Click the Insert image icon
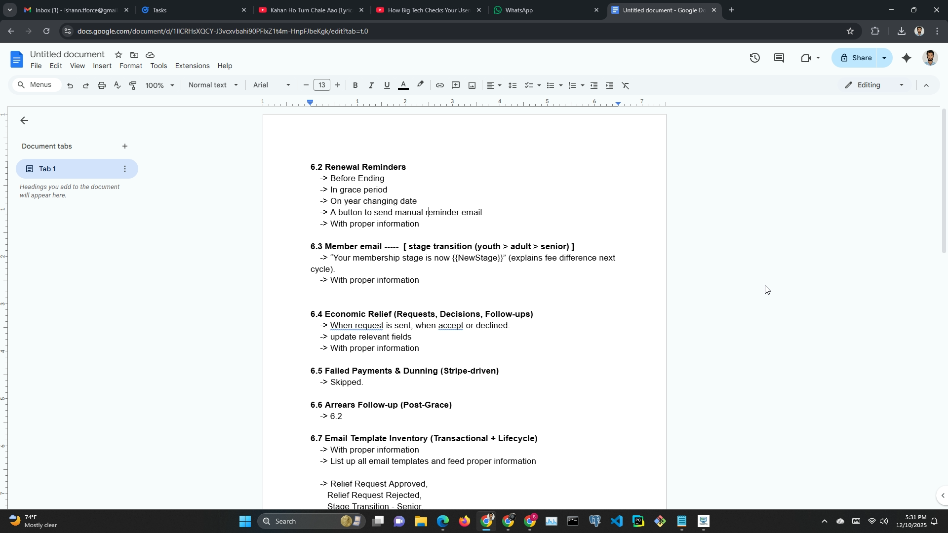948x533 pixels. pyautogui.click(x=472, y=85)
